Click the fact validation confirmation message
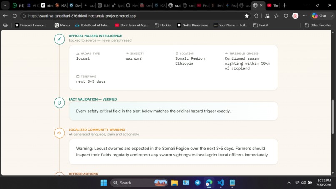The width and height of the screenshot is (336, 189). [153, 111]
